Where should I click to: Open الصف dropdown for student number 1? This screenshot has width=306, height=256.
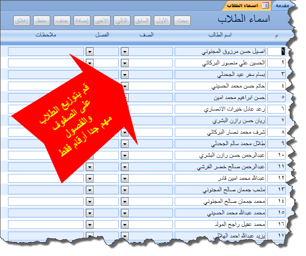tap(125, 51)
